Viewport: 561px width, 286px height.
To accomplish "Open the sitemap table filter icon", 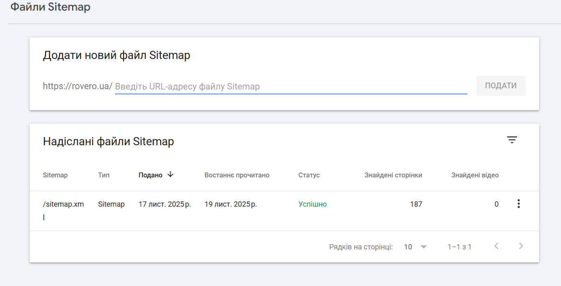I will (x=512, y=140).
